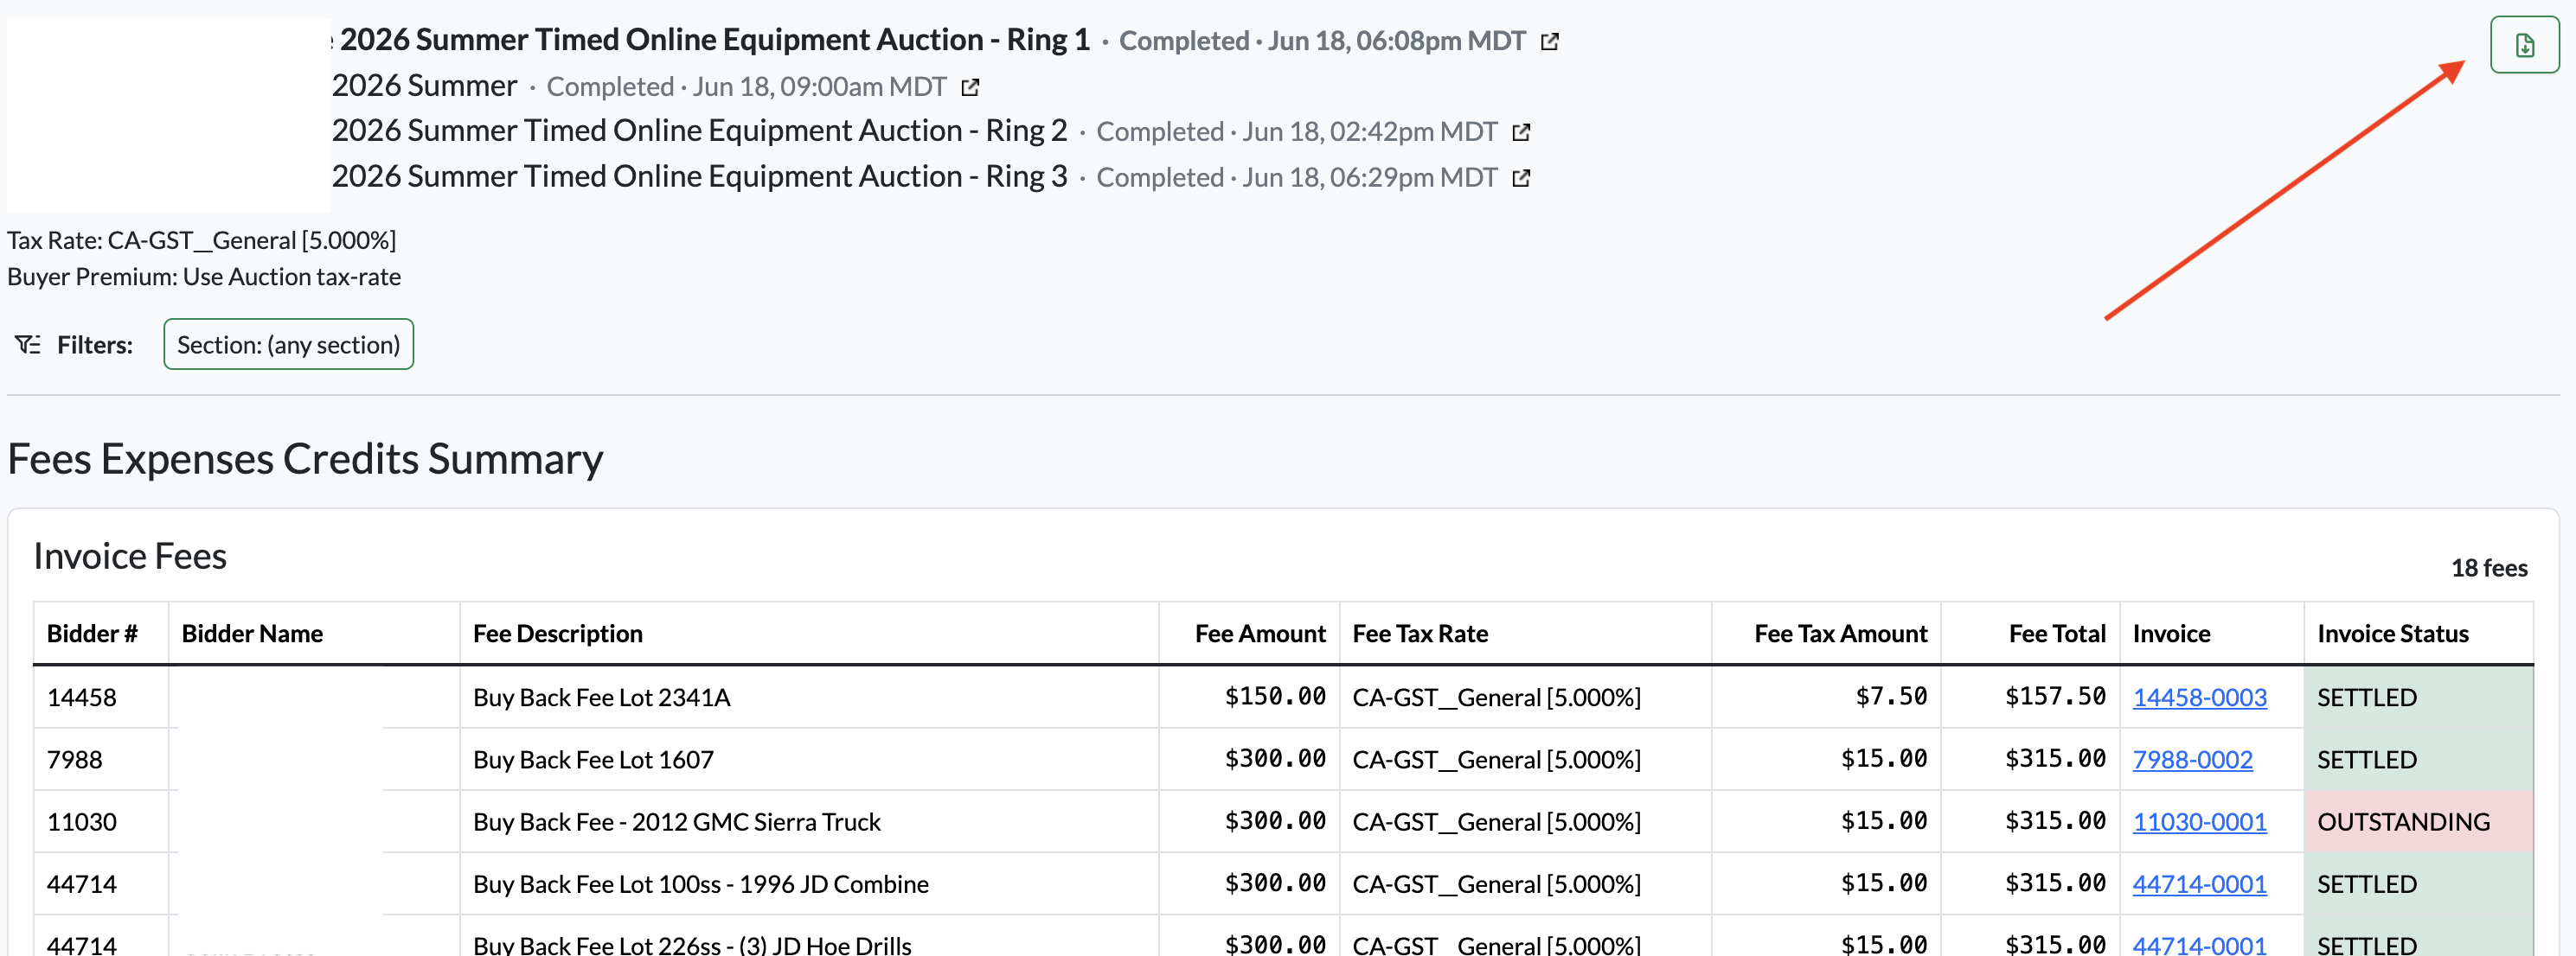Image resolution: width=2576 pixels, height=956 pixels.
Task: Select the Buy Back Fee Lot 1607 row
Action: pyautogui.click(x=1283, y=759)
